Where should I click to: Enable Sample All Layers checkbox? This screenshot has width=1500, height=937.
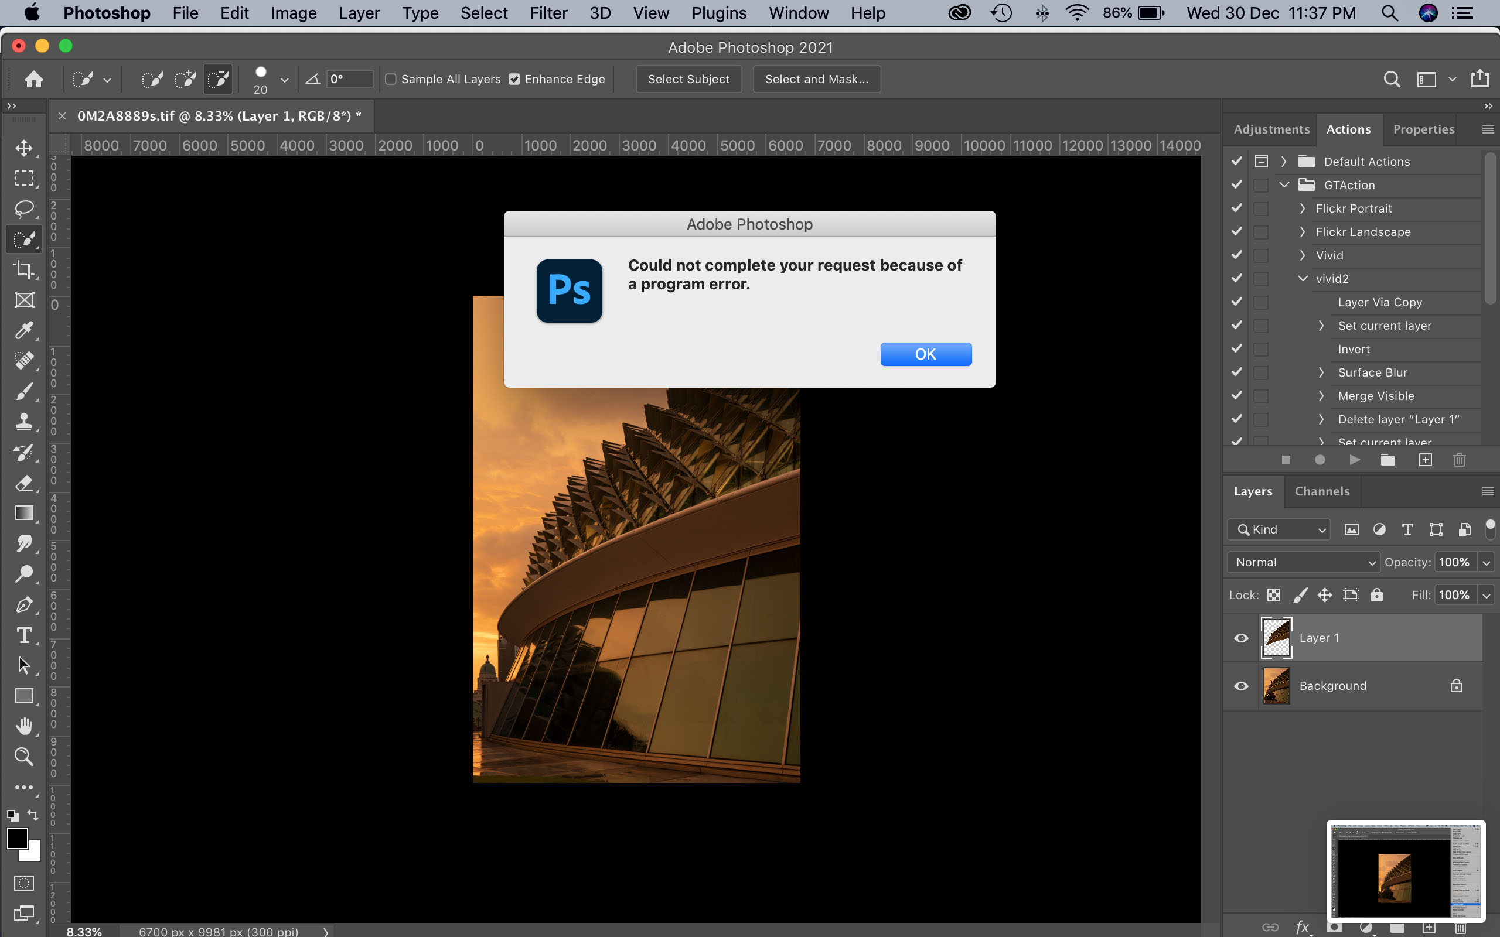[x=391, y=78]
